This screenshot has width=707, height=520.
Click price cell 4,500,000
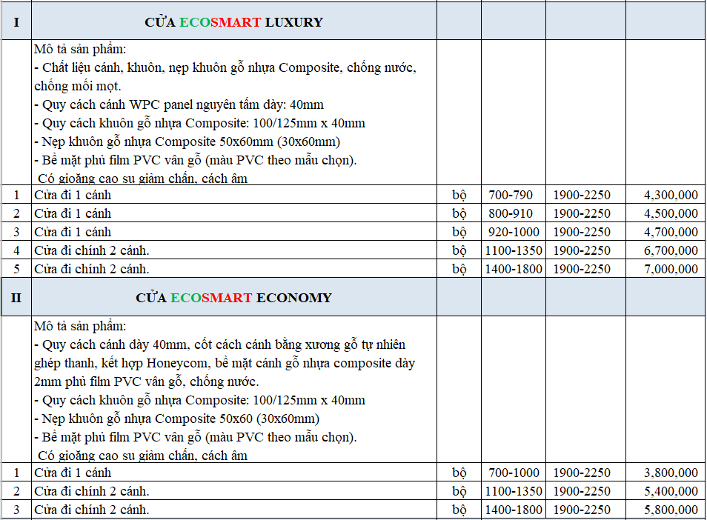tap(665, 213)
